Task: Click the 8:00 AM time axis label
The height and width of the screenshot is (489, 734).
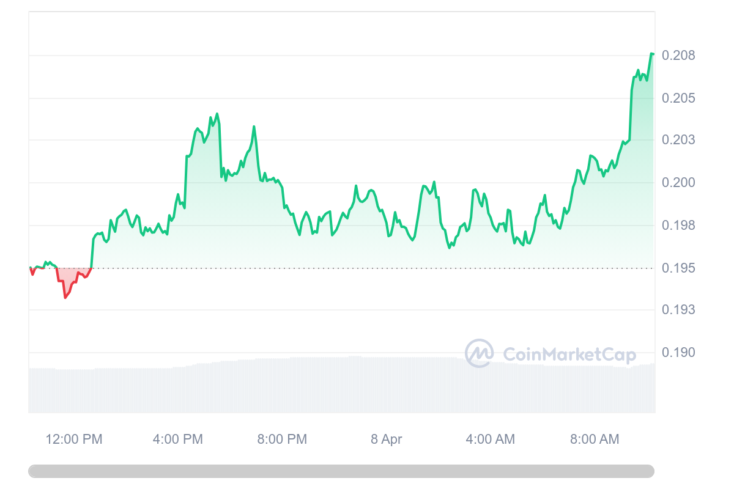Action: [594, 439]
